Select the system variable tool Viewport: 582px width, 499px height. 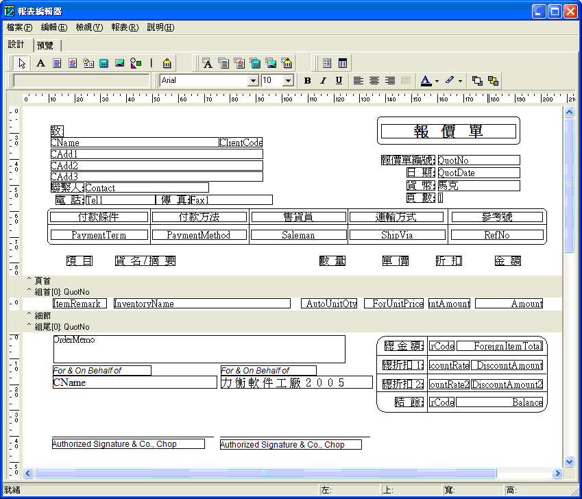(x=88, y=64)
